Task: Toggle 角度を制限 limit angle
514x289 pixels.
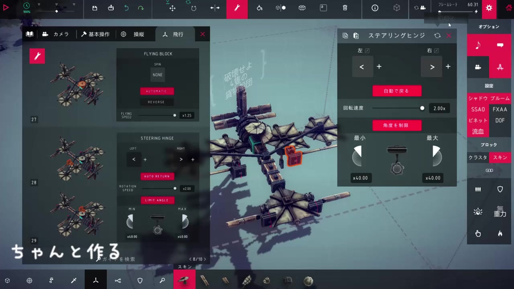Action: [397, 125]
